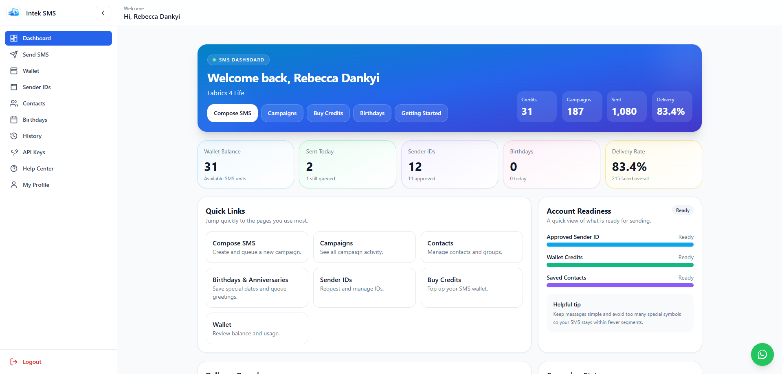
Task: Open the Contacts quick link card
Action: click(472, 247)
